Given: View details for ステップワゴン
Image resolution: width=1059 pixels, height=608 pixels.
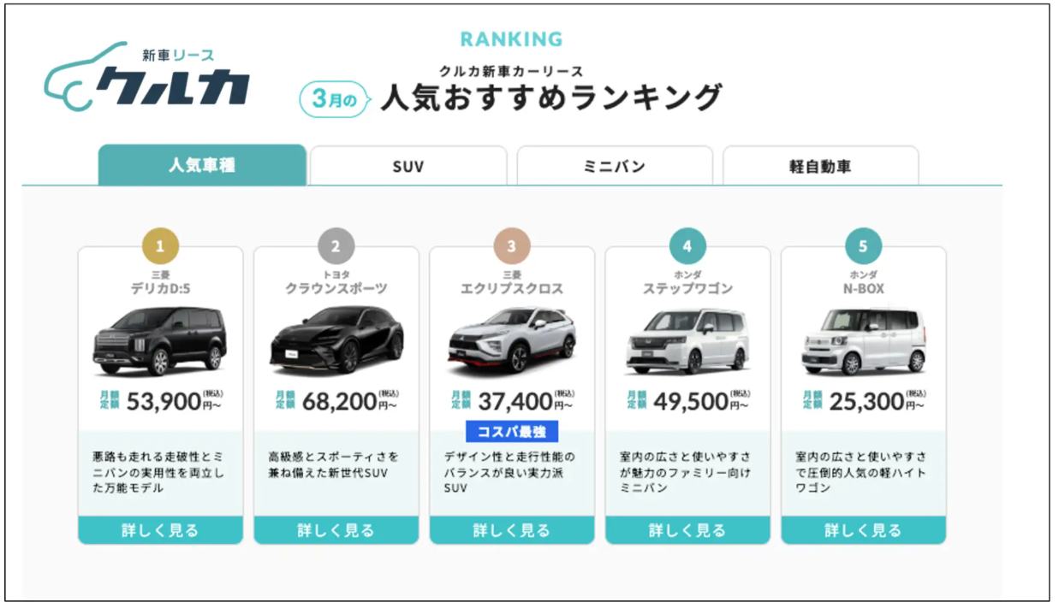Looking at the screenshot, I should pyautogui.click(x=687, y=530).
